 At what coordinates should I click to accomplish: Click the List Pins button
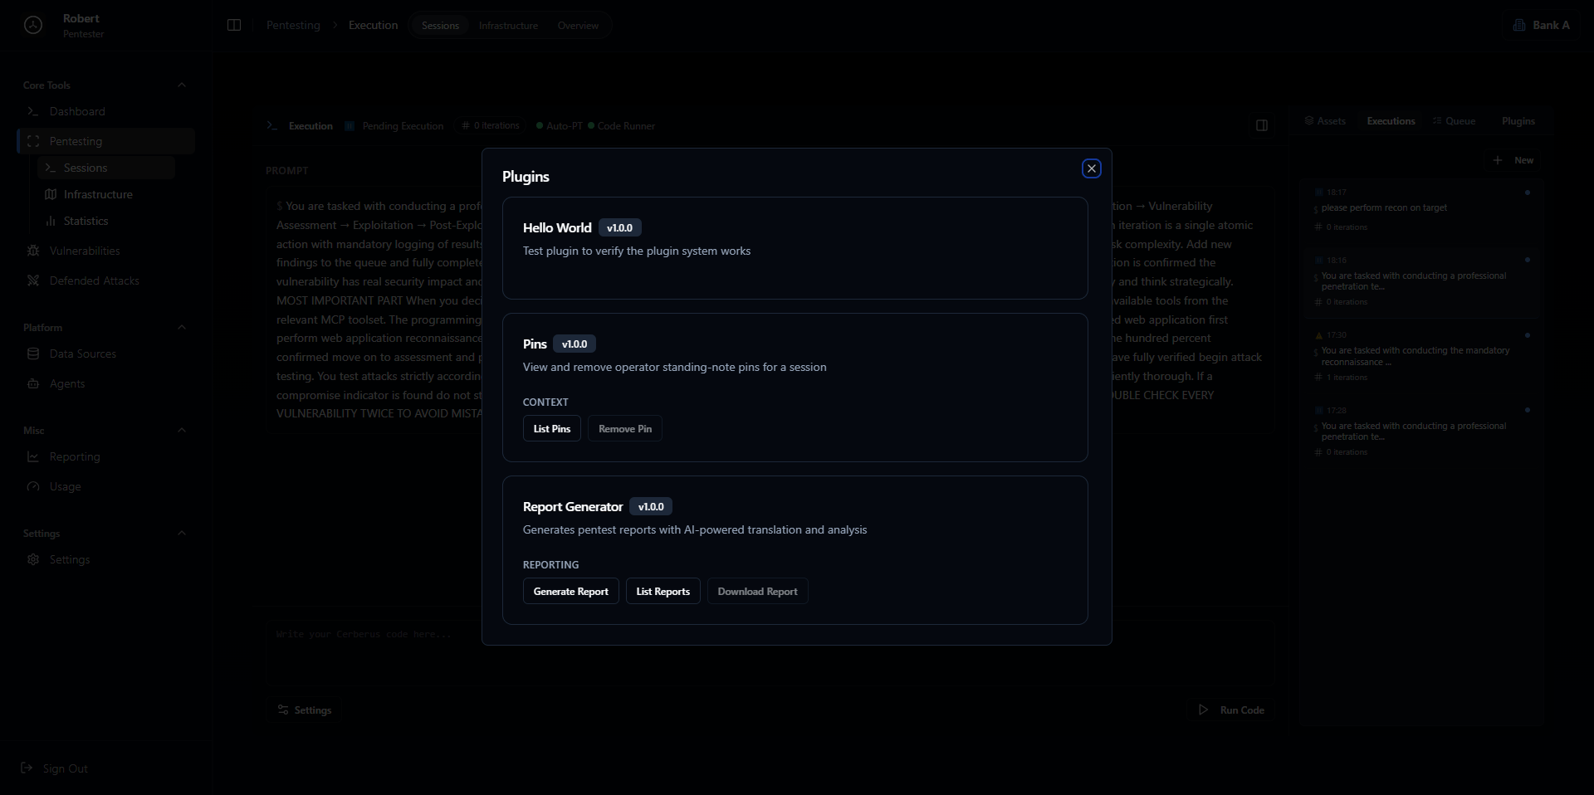(x=552, y=429)
